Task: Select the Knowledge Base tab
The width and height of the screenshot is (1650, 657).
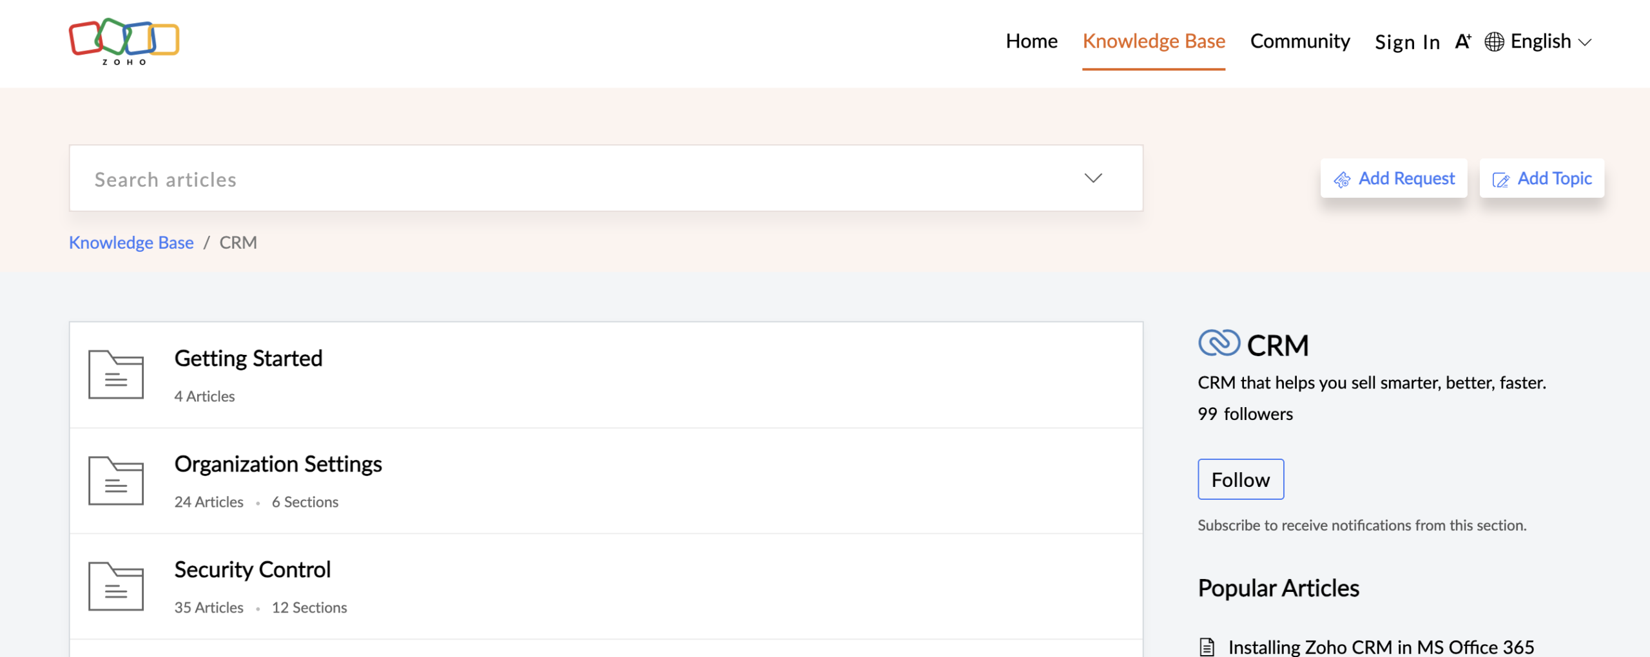Action: [1154, 42]
